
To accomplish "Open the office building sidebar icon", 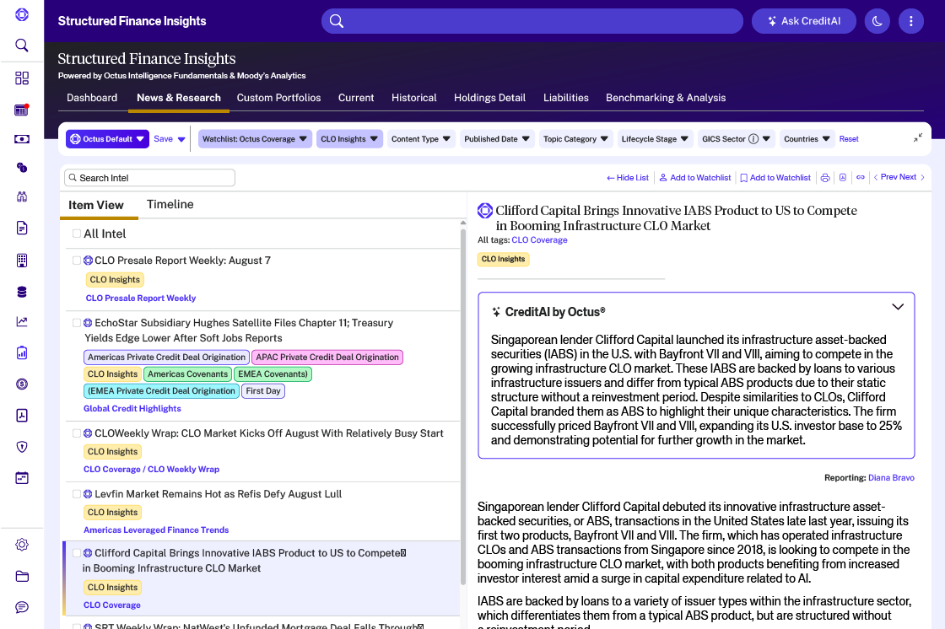I will [x=22, y=261].
